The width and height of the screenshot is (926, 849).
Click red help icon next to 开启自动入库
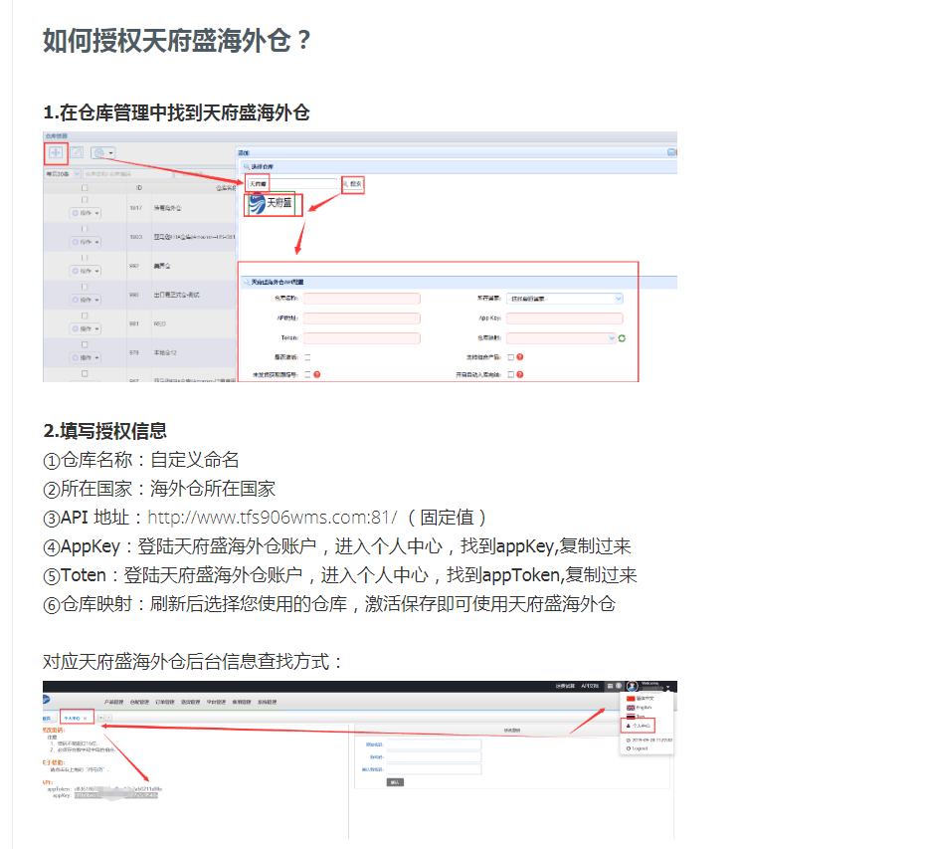point(520,375)
